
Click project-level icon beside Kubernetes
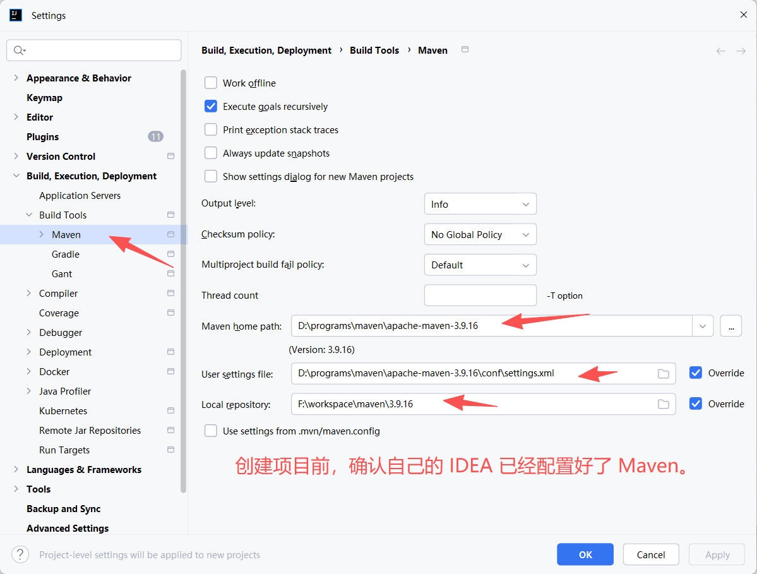click(x=170, y=410)
